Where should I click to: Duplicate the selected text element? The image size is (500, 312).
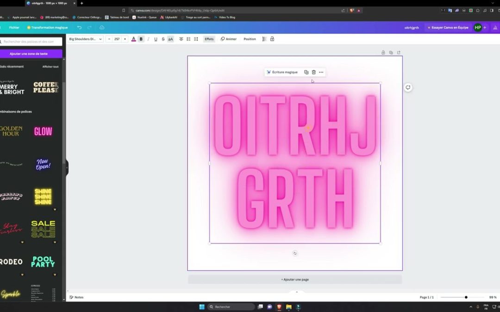[306, 72]
